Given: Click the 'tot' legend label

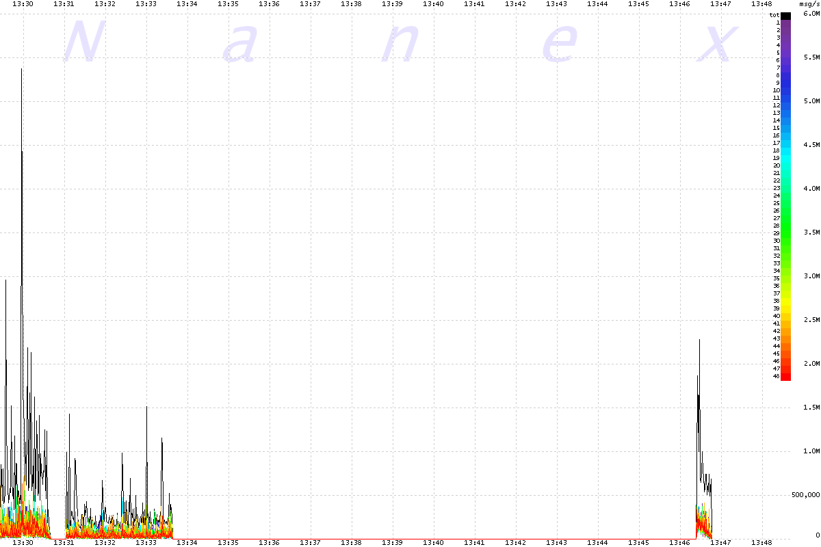Looking at the screenshot, I should click(774, 15).
